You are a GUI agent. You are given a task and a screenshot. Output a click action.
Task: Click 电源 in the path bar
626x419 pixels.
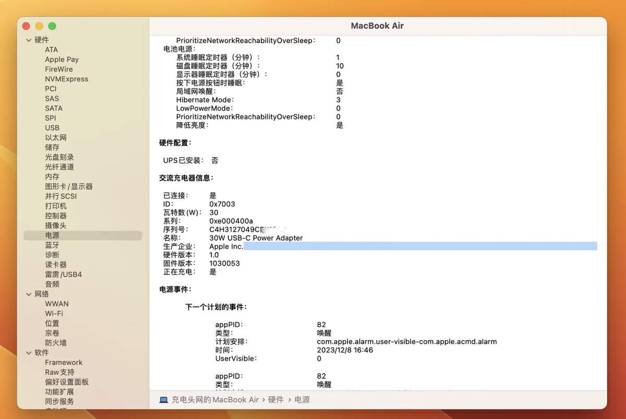tap(302, 400)
